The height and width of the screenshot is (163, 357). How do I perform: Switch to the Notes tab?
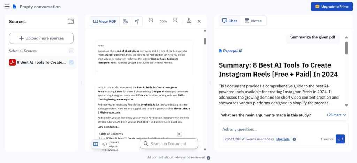[253, 21]
